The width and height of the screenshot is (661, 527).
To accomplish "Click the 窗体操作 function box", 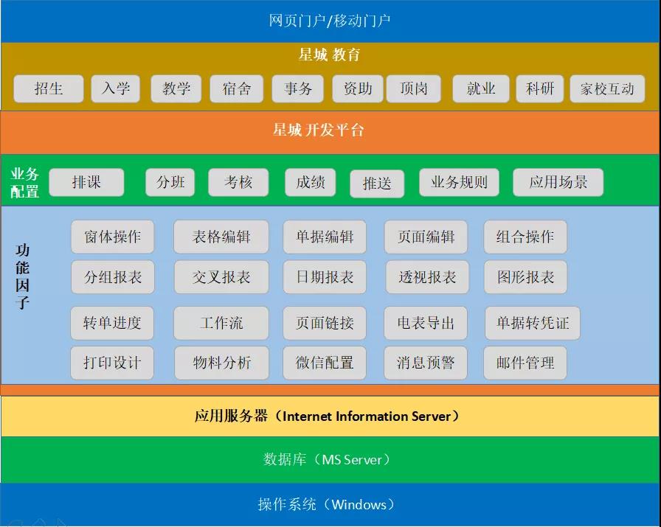I will click(113, 237).
